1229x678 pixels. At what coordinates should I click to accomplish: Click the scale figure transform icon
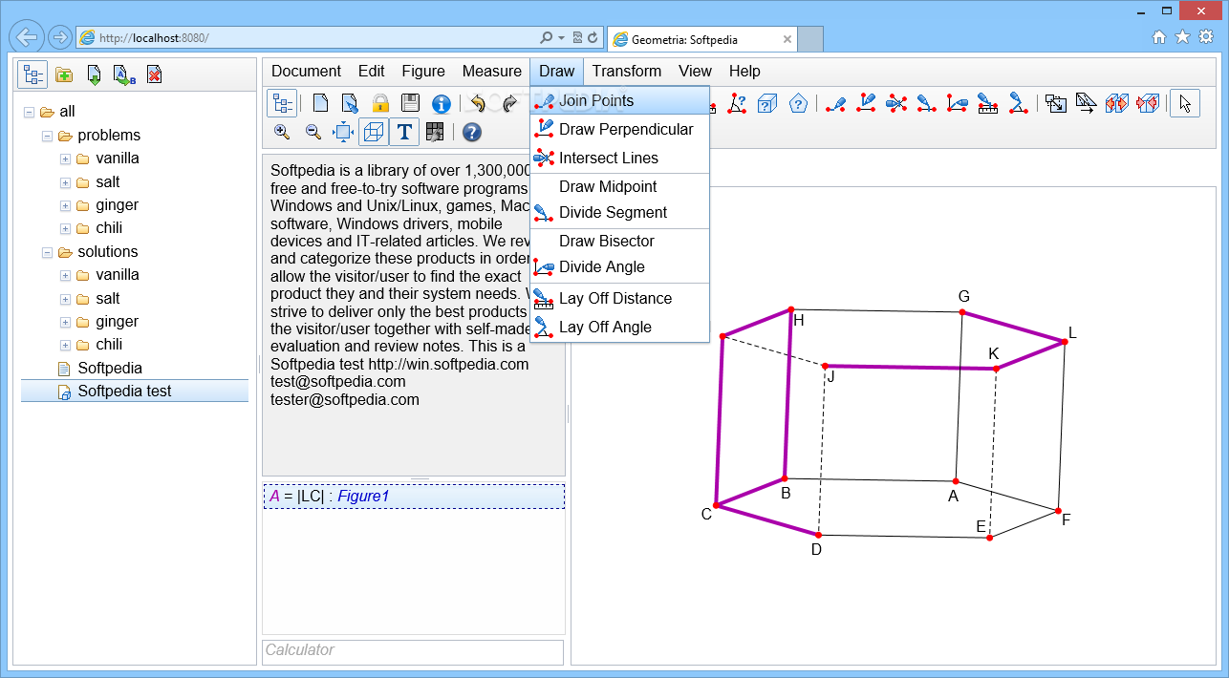[x=1056, y=103]
